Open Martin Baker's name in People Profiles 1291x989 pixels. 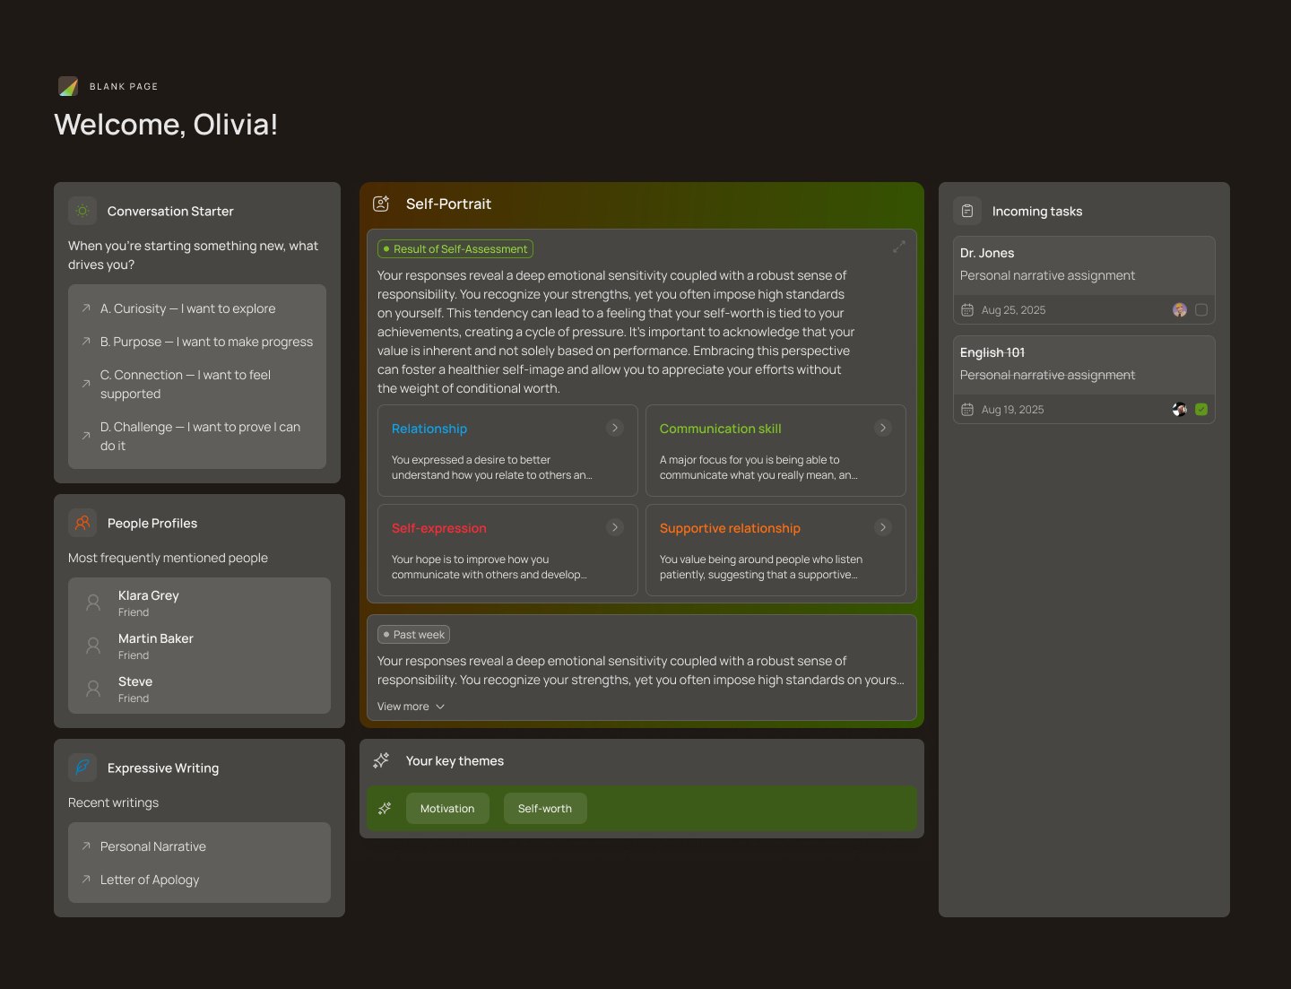[156, 638]
